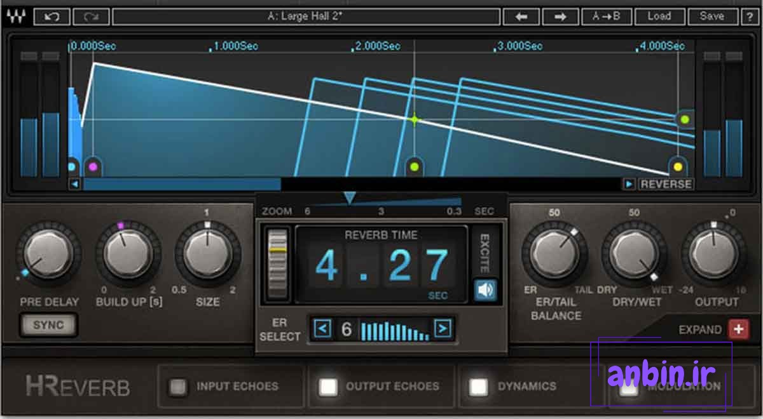This screenshot has height=419, width=763.
Task: Click the red plus Expand icon
Action: [x=738, y=329]
